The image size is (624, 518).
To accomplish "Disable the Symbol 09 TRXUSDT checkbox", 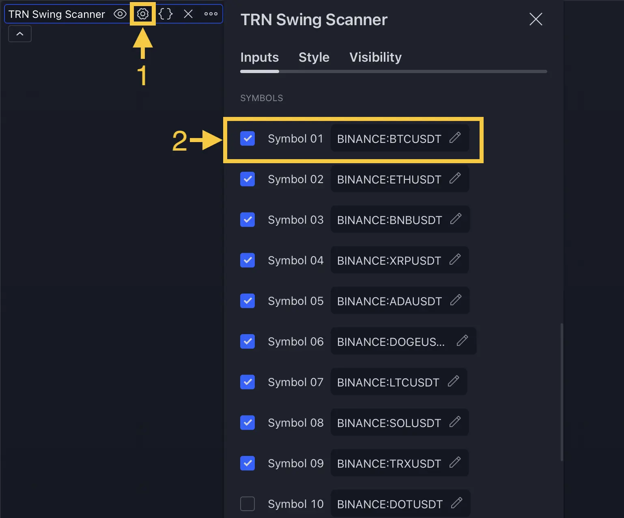I will [x=247, y=463].
